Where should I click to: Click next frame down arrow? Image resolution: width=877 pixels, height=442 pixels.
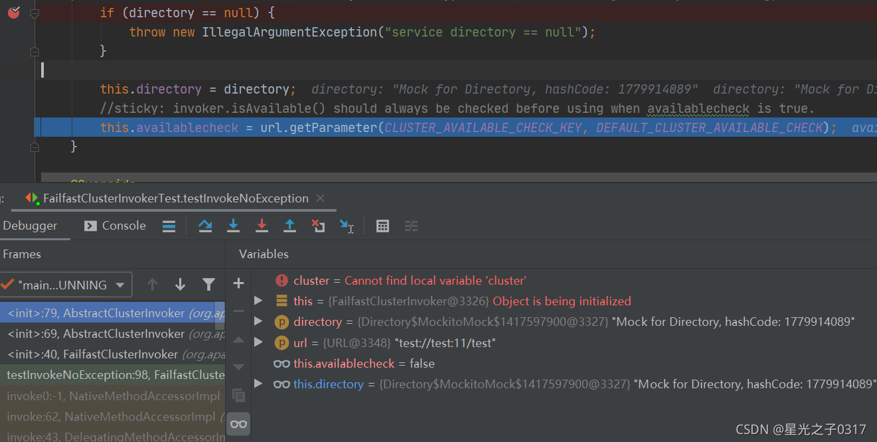[180, 285]
